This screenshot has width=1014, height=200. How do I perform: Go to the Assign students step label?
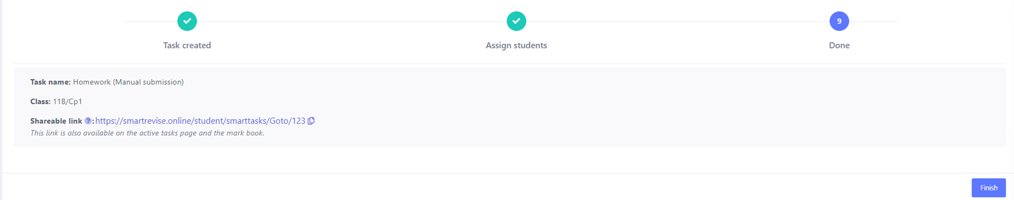(x=516, y=45)
